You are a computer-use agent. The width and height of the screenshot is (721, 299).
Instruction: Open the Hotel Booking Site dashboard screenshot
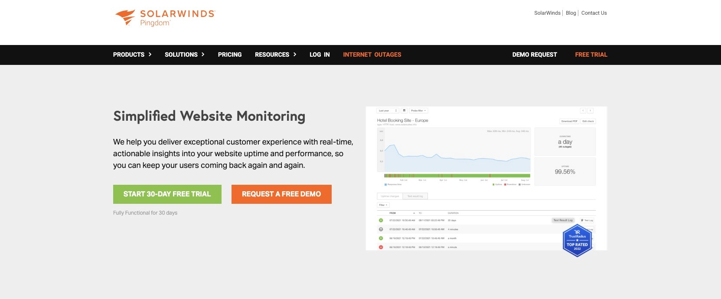486,178
